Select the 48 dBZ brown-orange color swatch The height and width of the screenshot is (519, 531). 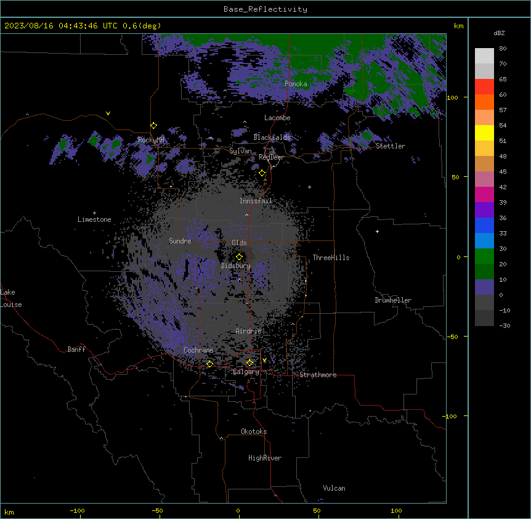(484, 163)
